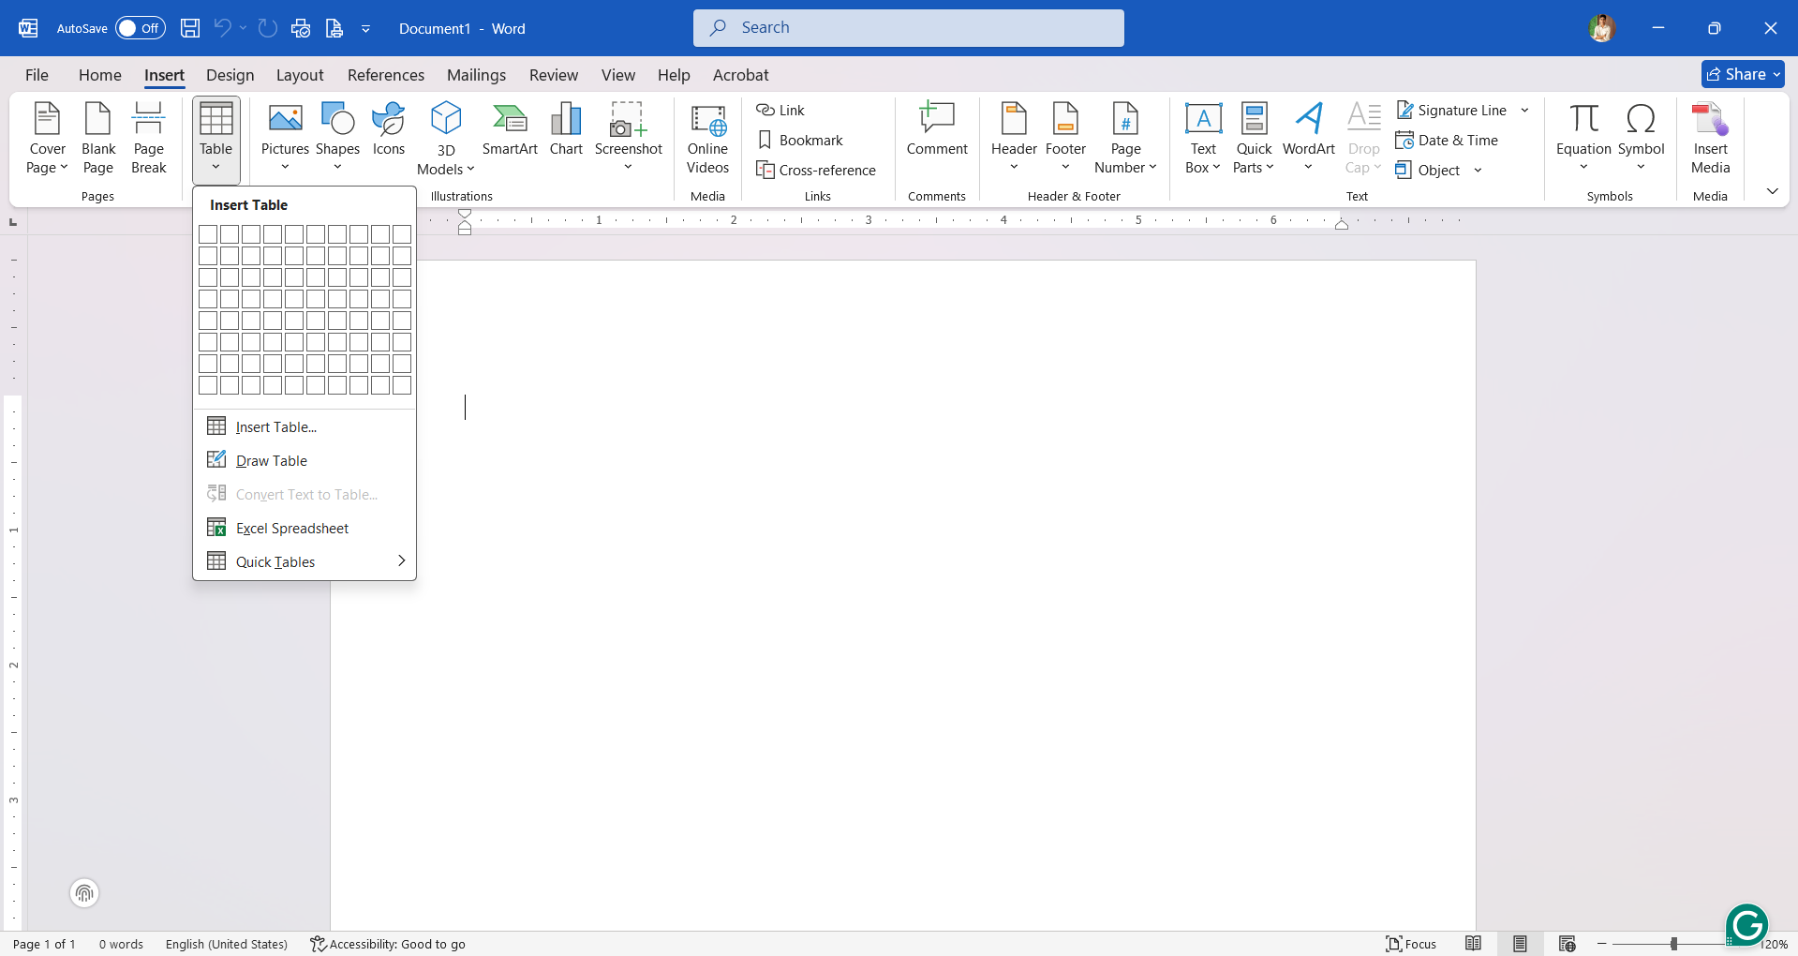Toggle the AutoSave switch
Viewport: 1798px width, 956px height.
(140, 28)
